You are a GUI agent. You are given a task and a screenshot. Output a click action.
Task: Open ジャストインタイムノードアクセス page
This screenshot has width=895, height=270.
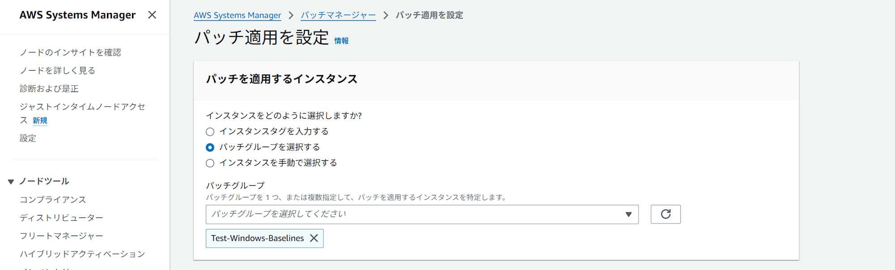pyautogui.click(x=82, y=113)
